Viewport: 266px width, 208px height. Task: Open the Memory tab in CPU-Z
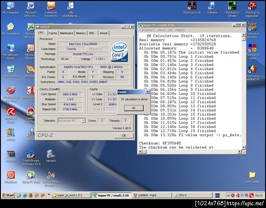(x=81, y=33)
